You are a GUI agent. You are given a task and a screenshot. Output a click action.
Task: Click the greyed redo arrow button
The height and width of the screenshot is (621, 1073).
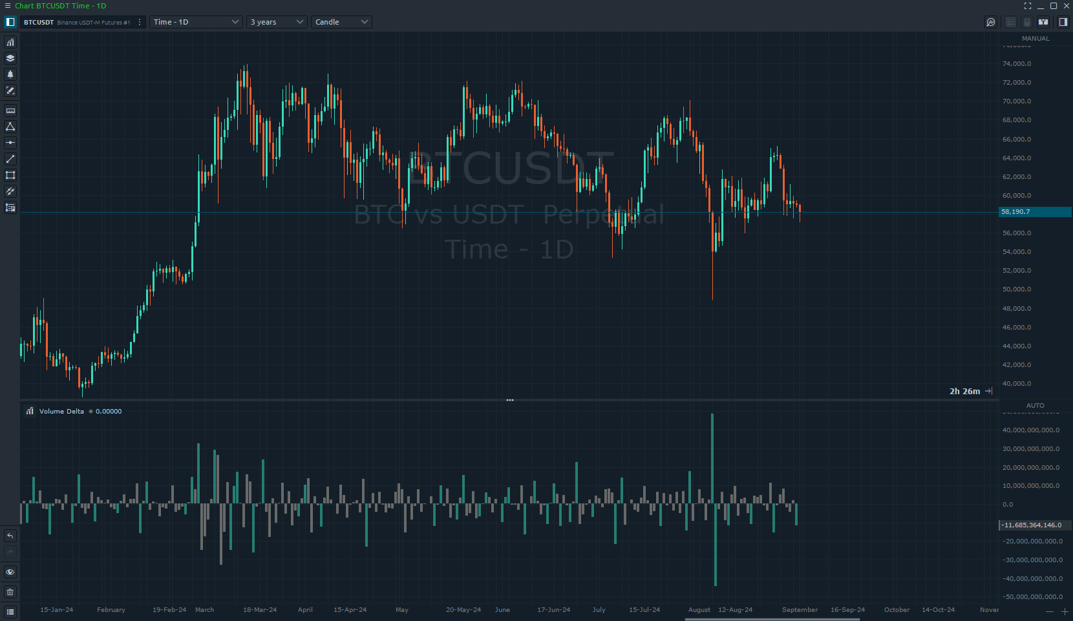10,552
